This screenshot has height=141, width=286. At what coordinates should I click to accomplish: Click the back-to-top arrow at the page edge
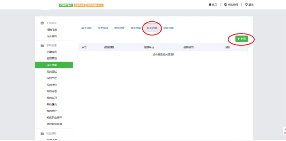[x=285, y=129]
